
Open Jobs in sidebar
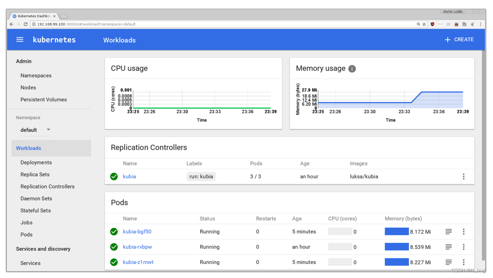(x=26, y=222)
